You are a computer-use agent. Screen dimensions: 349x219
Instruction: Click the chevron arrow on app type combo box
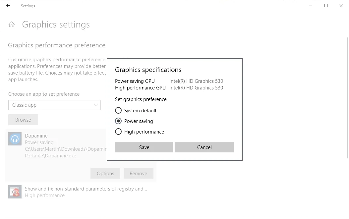96,105
